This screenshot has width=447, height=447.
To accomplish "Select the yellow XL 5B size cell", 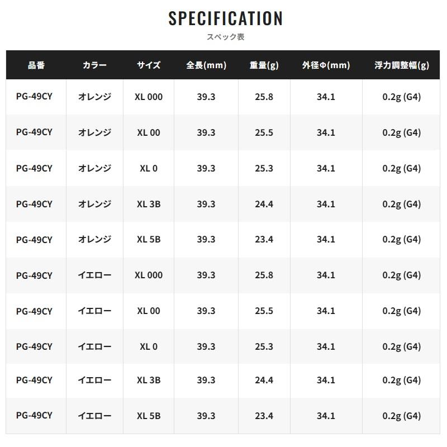I will 149,416.
